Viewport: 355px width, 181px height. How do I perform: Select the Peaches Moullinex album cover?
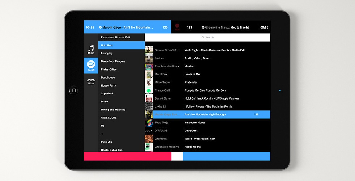tap(149, 66)
